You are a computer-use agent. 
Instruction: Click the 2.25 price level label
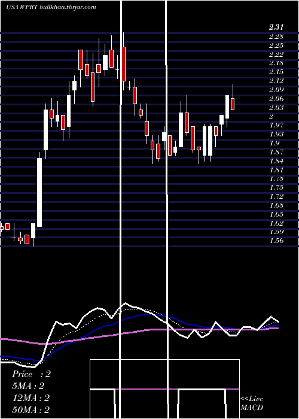tap(276, 45)
